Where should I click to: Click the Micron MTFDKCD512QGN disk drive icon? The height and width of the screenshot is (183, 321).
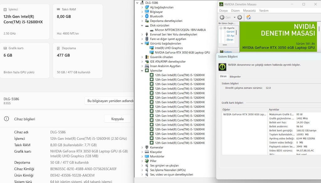point(152,30)
